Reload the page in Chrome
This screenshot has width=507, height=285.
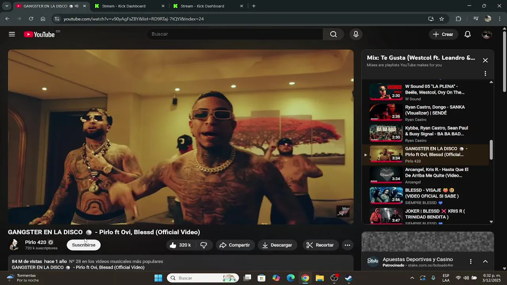click(31, 19)
